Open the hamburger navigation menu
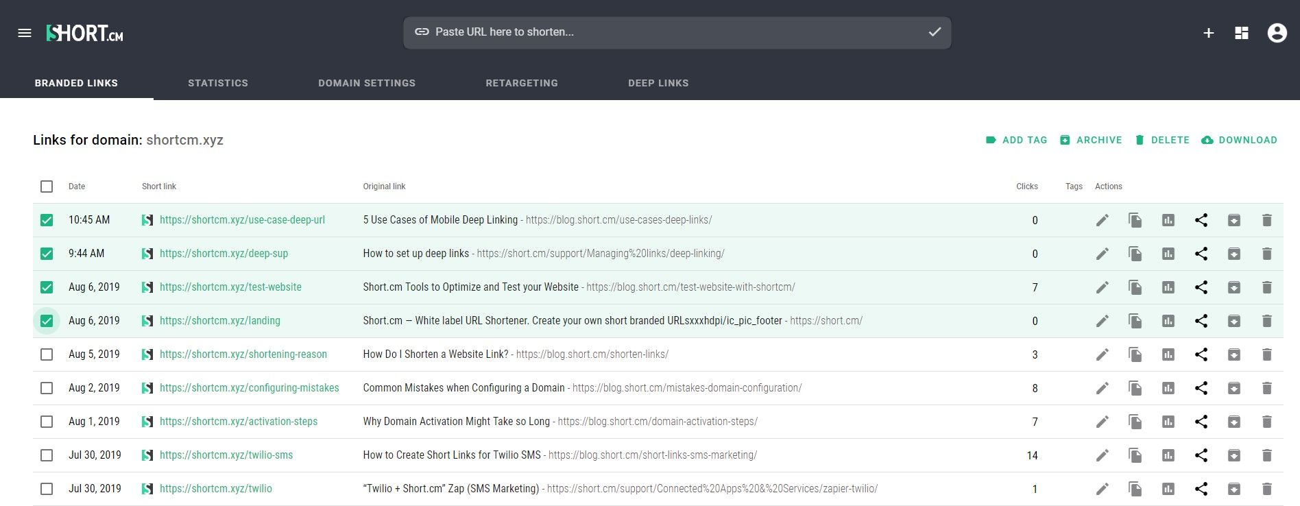The height and width of the screenshot is (506, 1300). click(x=25, y=33)
